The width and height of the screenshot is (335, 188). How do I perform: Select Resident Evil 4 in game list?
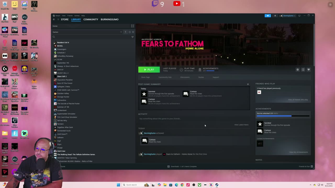pyautogui.click(x=63, y=42)
